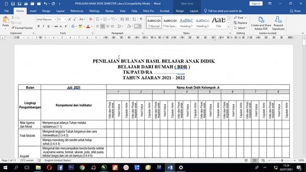This screenshot has width=306, height=172.
Task: Switch to the Insert tab
Action: click(33, 11)
